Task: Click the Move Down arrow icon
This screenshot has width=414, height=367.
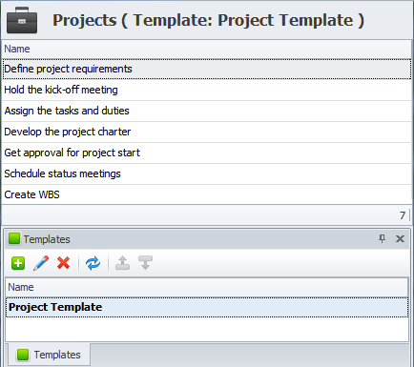Action: pos(145,263)
